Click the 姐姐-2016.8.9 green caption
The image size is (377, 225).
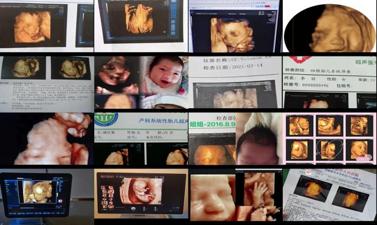coord(212,124)
